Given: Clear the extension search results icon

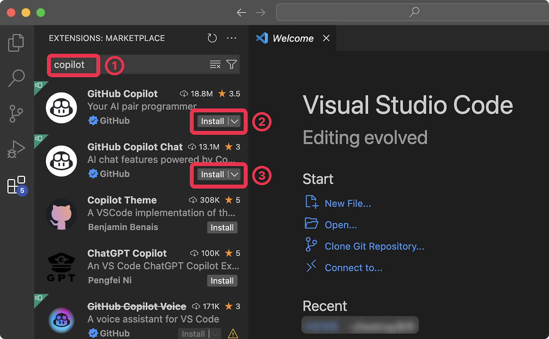Looking at the screenshot, I should [215, 64].
